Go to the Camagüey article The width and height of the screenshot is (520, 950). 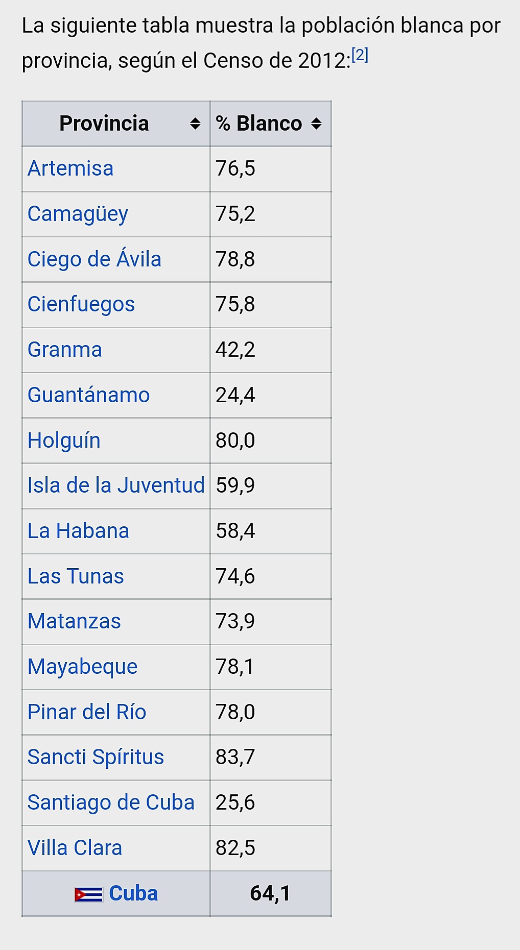78,214
